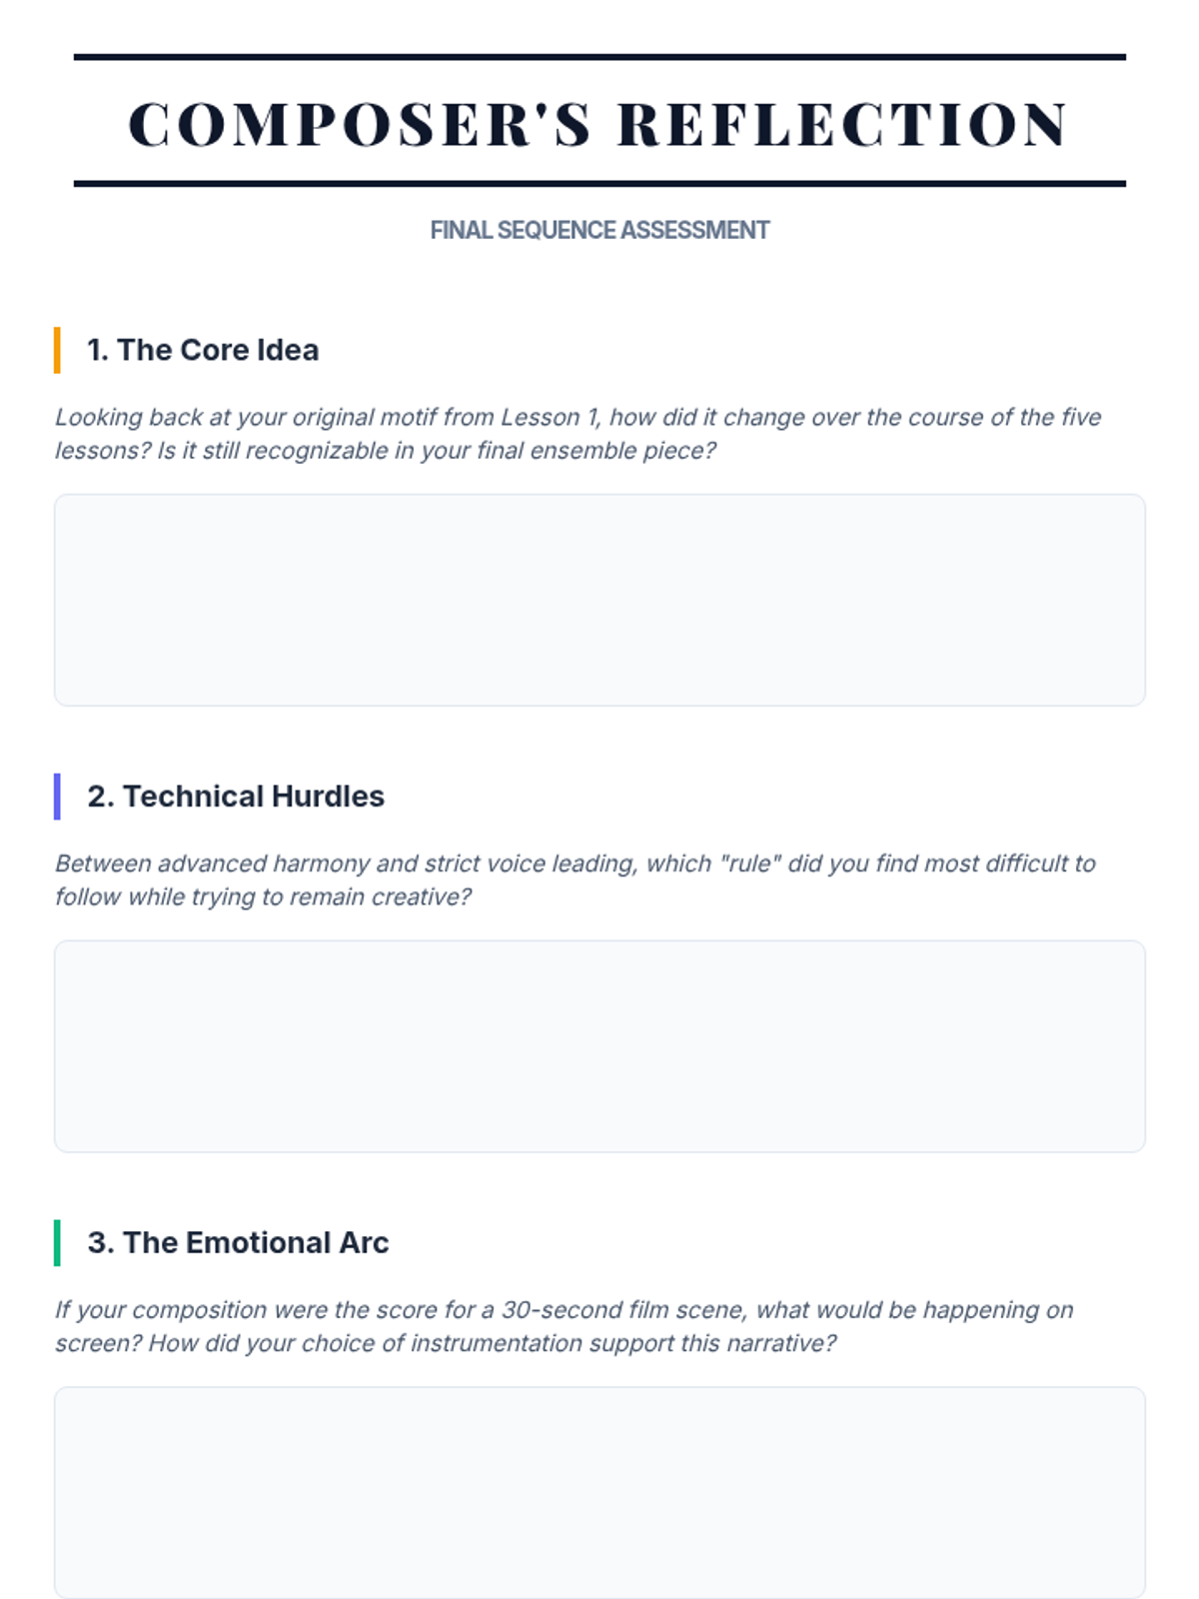Click the dark rule below the title
Screen dimensions: 1199x1599
coord(599,184)
